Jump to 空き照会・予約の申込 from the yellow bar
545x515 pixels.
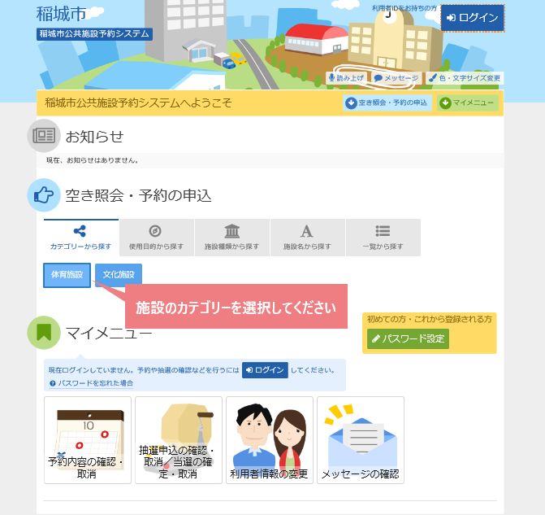(x=387, y=103)
